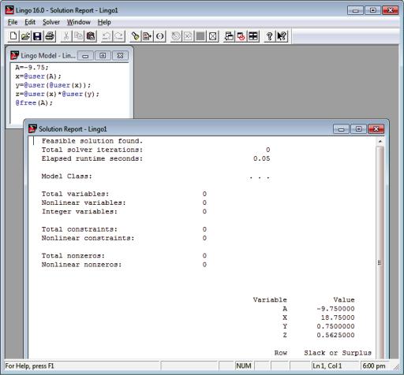Open the Edit menu
This screenshot has width=404, height=375.
click(30, 22)
